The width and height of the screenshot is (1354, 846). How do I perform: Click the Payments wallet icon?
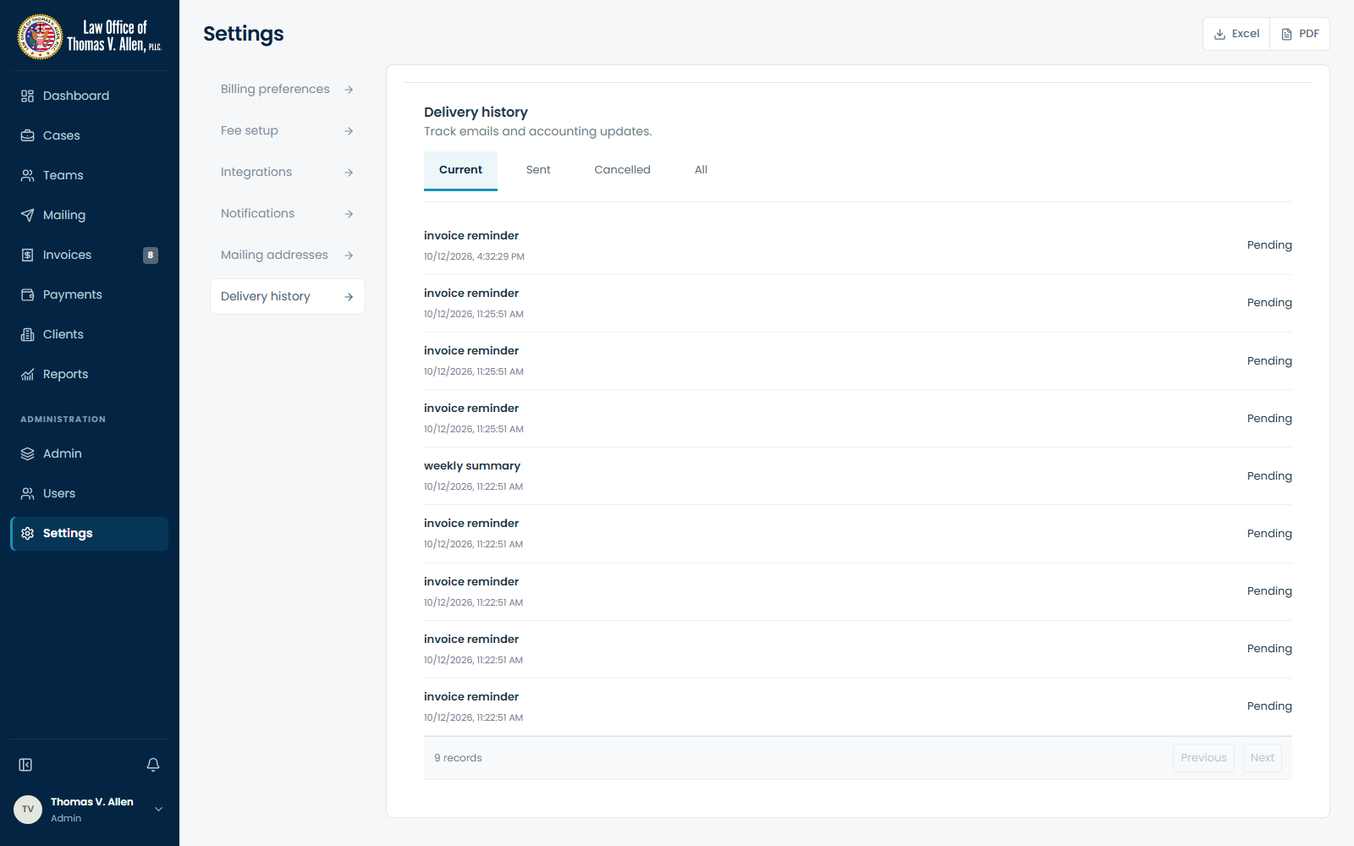coord(27,294)
